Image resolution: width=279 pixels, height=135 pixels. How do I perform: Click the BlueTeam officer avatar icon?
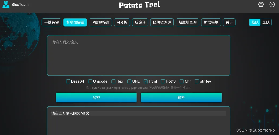point(6,5)
